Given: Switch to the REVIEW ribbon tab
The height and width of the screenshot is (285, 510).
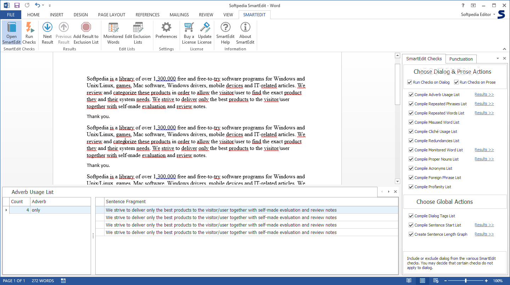Looking at the screenshot, I should 206,15.
